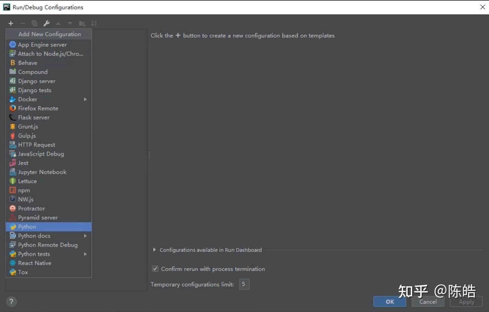Choose Python docs menu entry
This screenshot has height=312, width=489.
pyautogui.click(x=49, y=236)
